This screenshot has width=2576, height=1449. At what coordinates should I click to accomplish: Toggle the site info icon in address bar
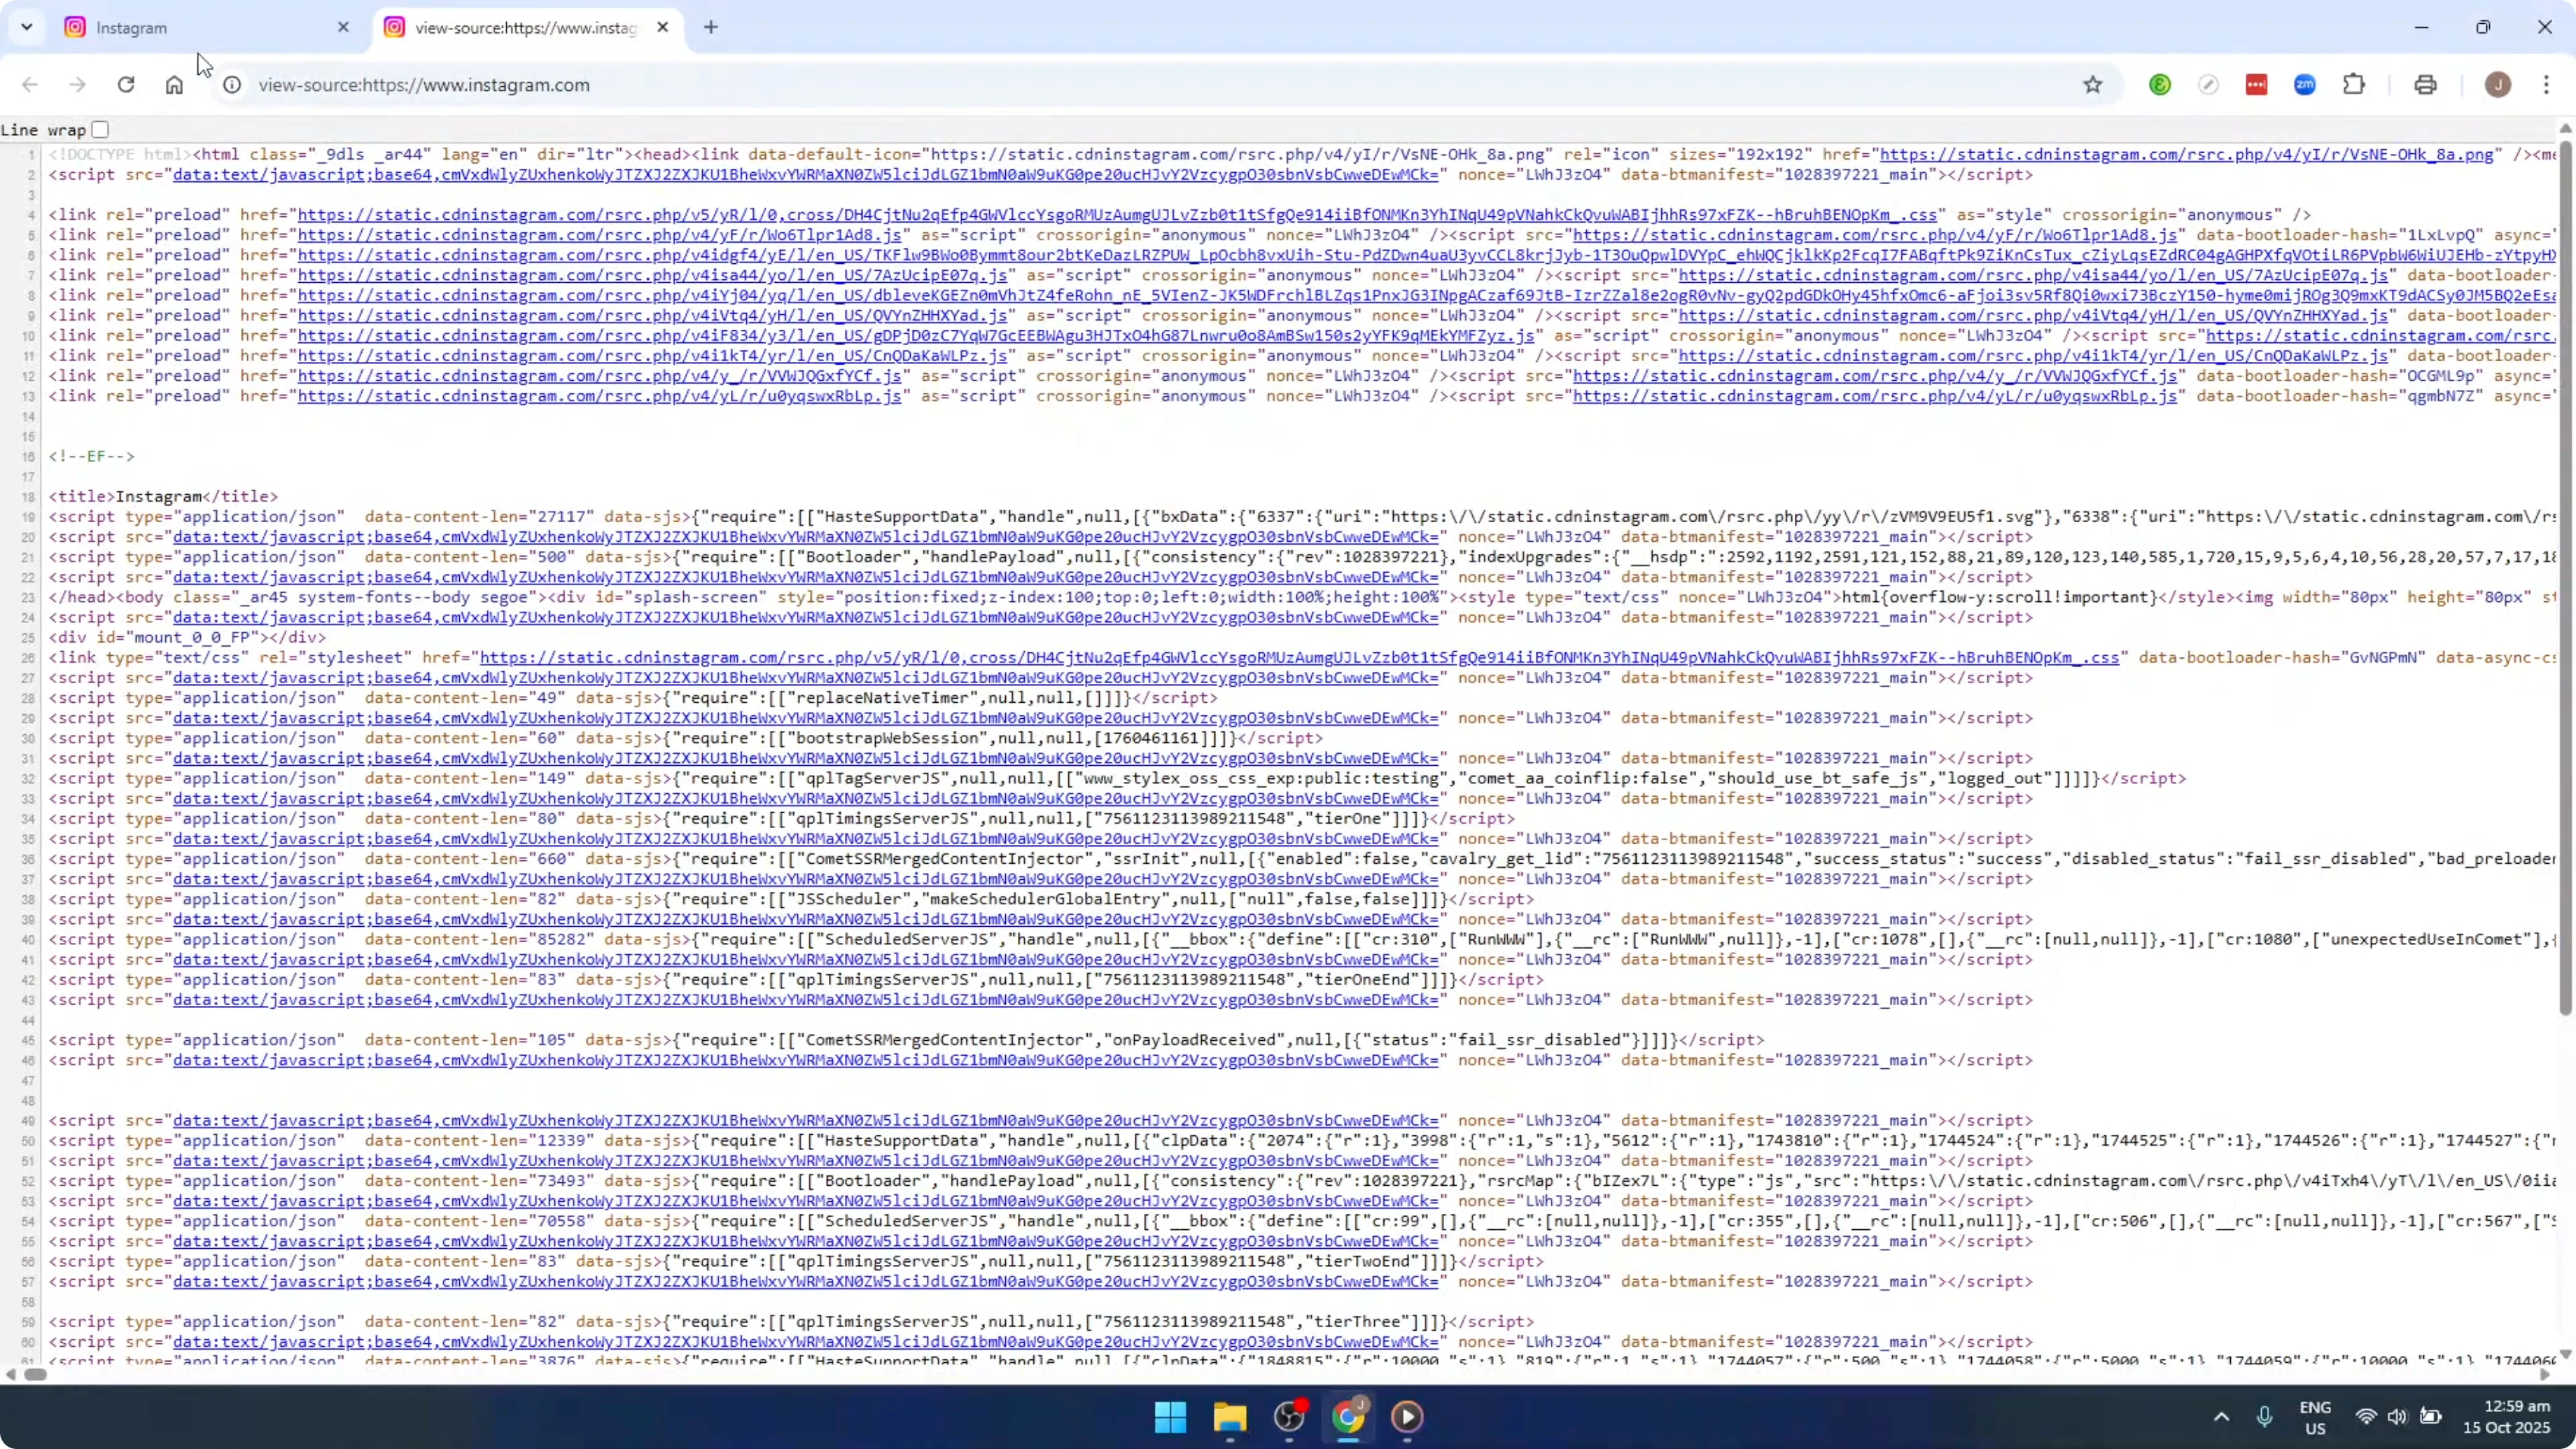(232, 85)
